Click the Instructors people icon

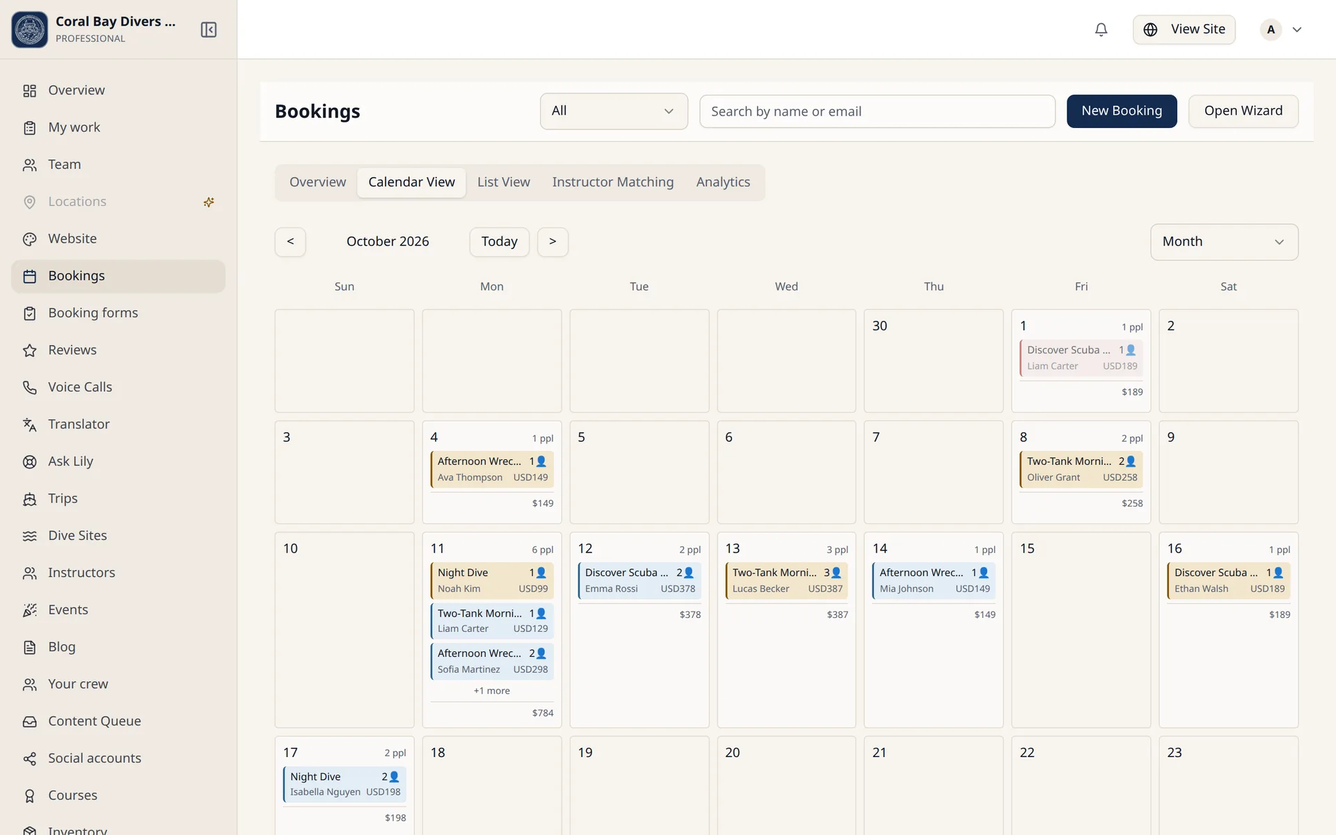point(29,573)
